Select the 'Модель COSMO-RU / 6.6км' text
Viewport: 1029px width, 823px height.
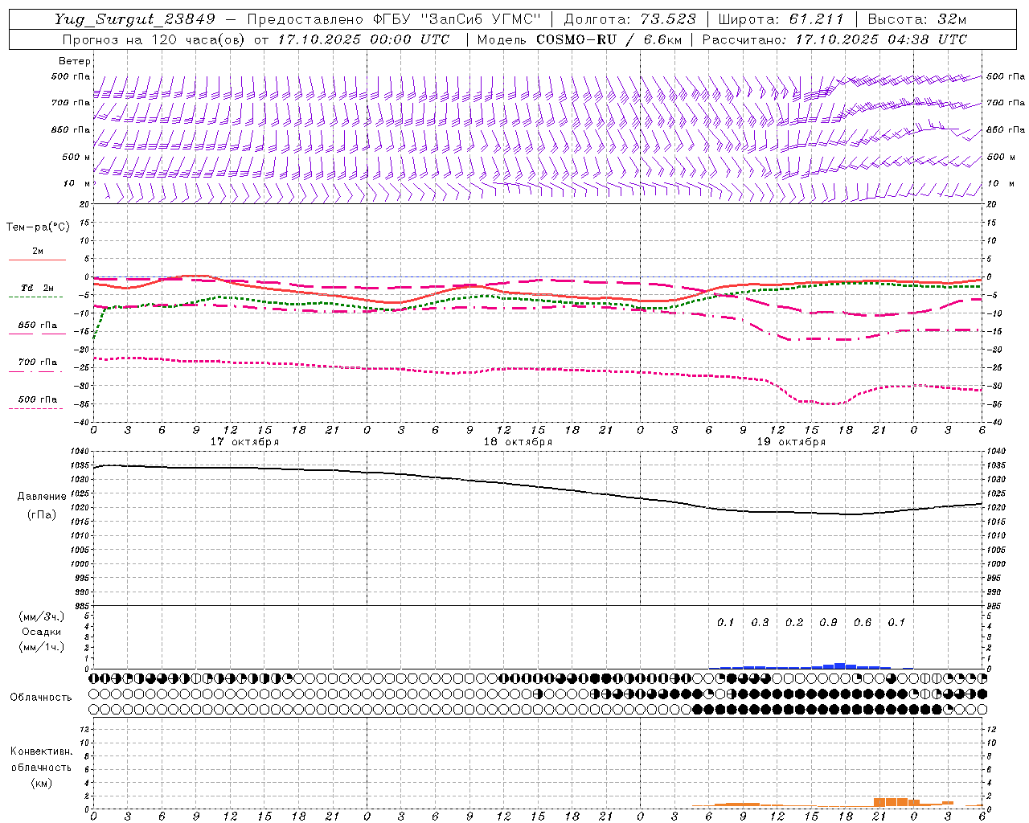click(x=579, y=39)
